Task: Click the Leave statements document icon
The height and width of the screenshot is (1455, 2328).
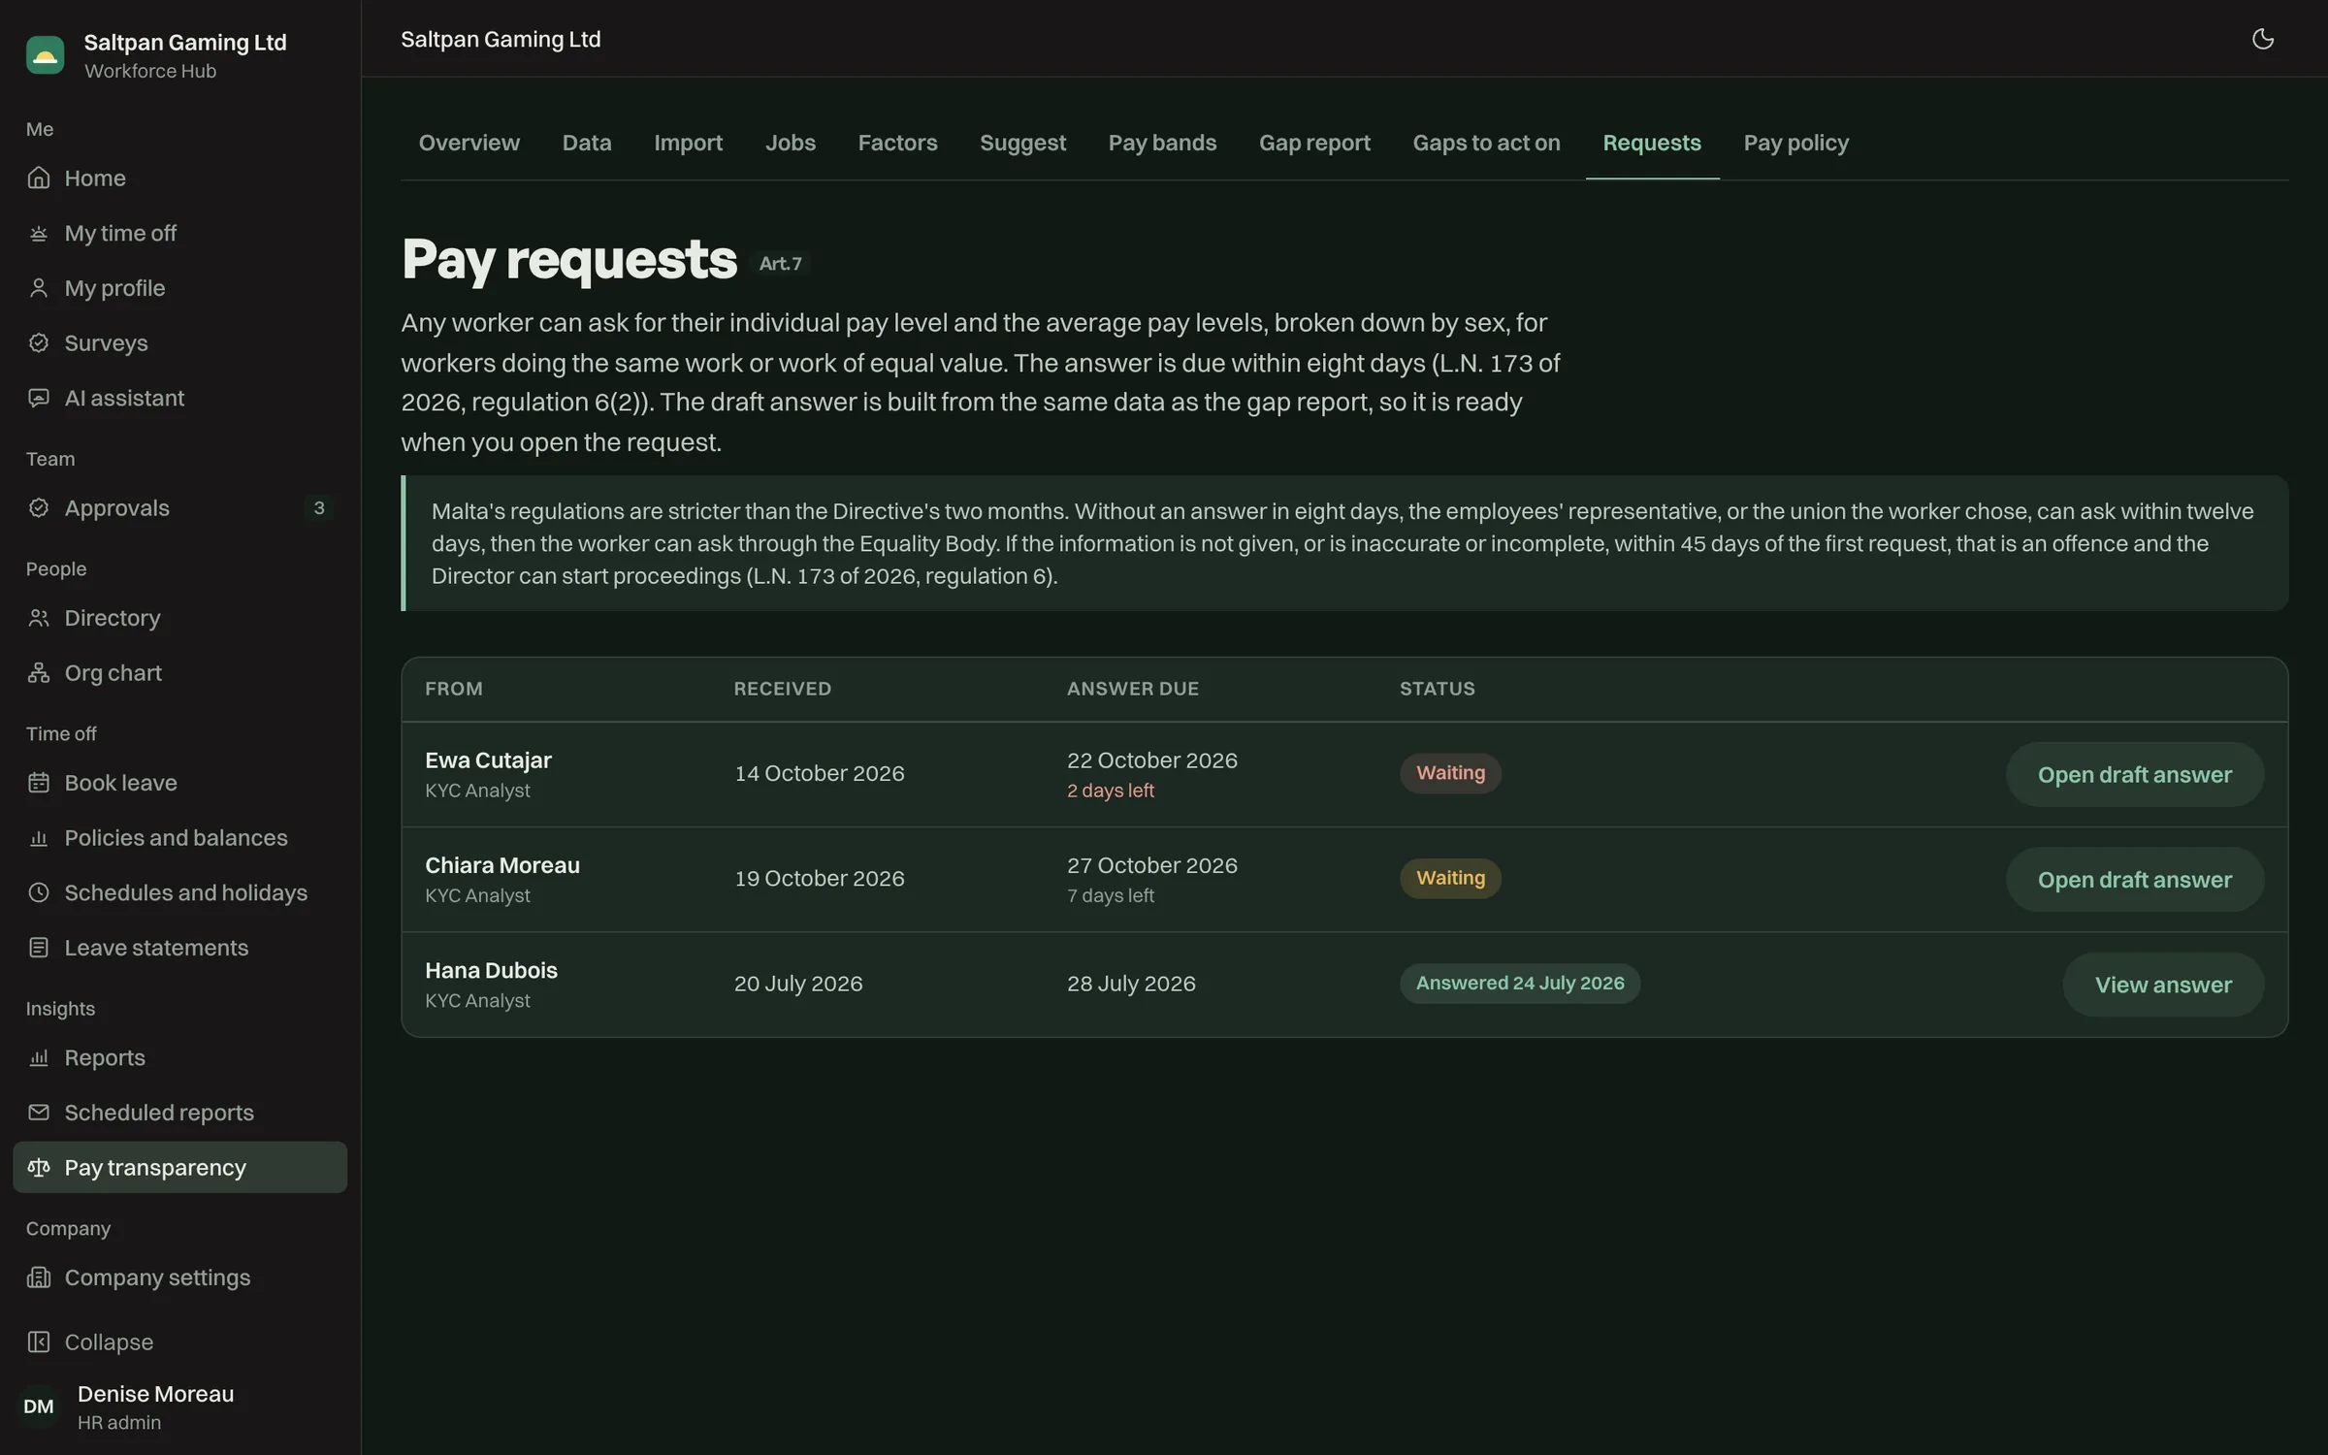Action: 39,948
